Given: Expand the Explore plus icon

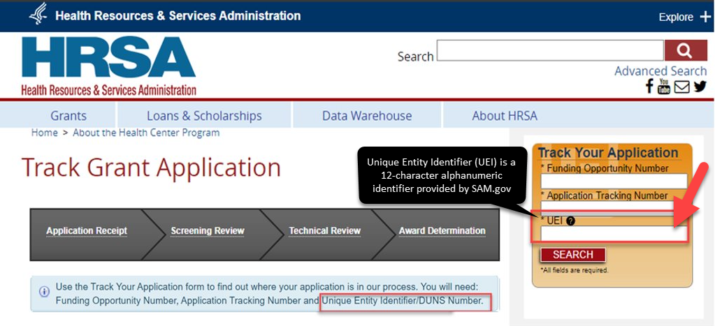Looking at the screenshot, I should pos(705,17).
